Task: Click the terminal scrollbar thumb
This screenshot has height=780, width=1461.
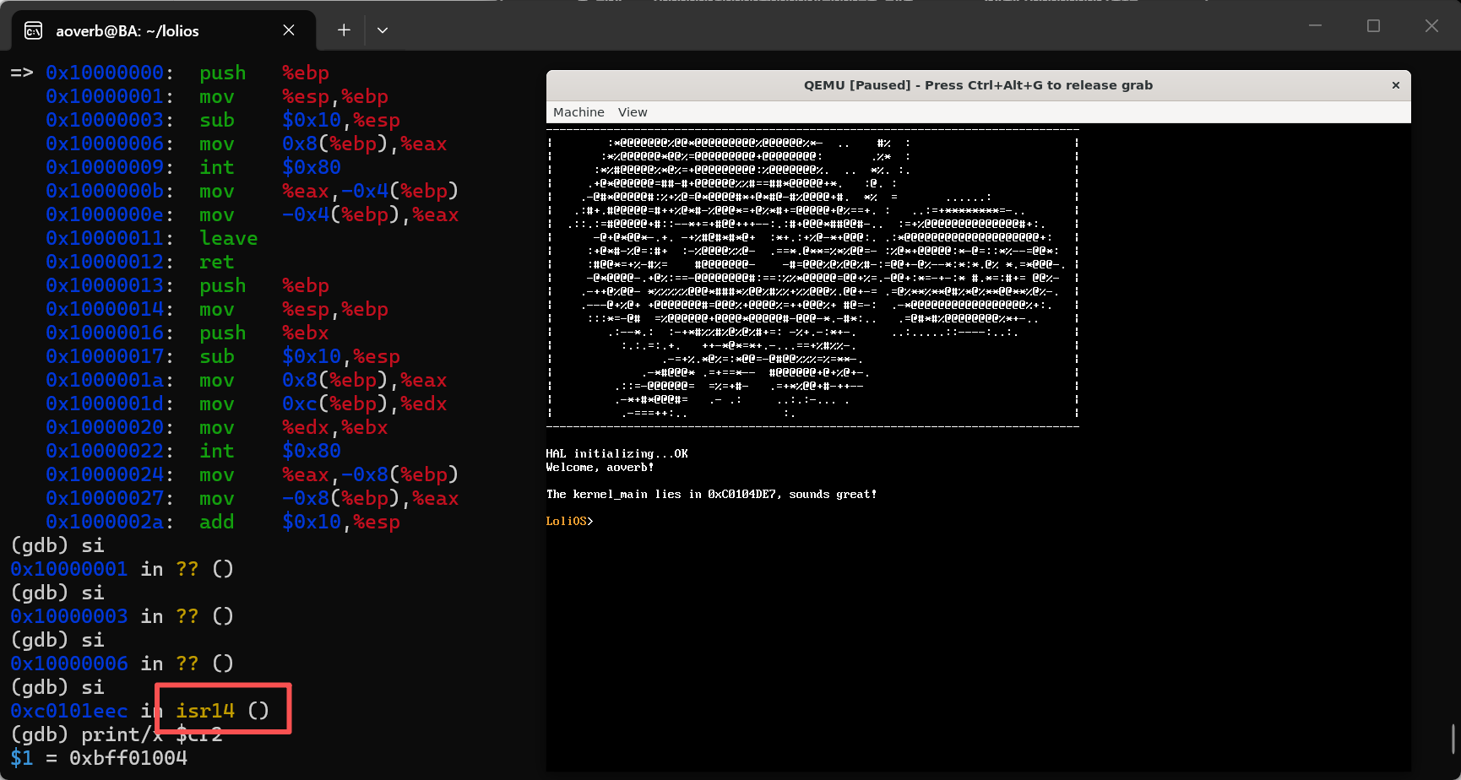Action: pyautogui.click(x=1453, y=739)
